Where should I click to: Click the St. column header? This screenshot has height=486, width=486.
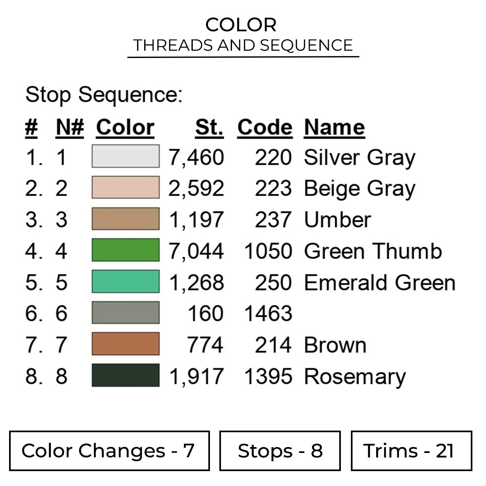point(209,127)
